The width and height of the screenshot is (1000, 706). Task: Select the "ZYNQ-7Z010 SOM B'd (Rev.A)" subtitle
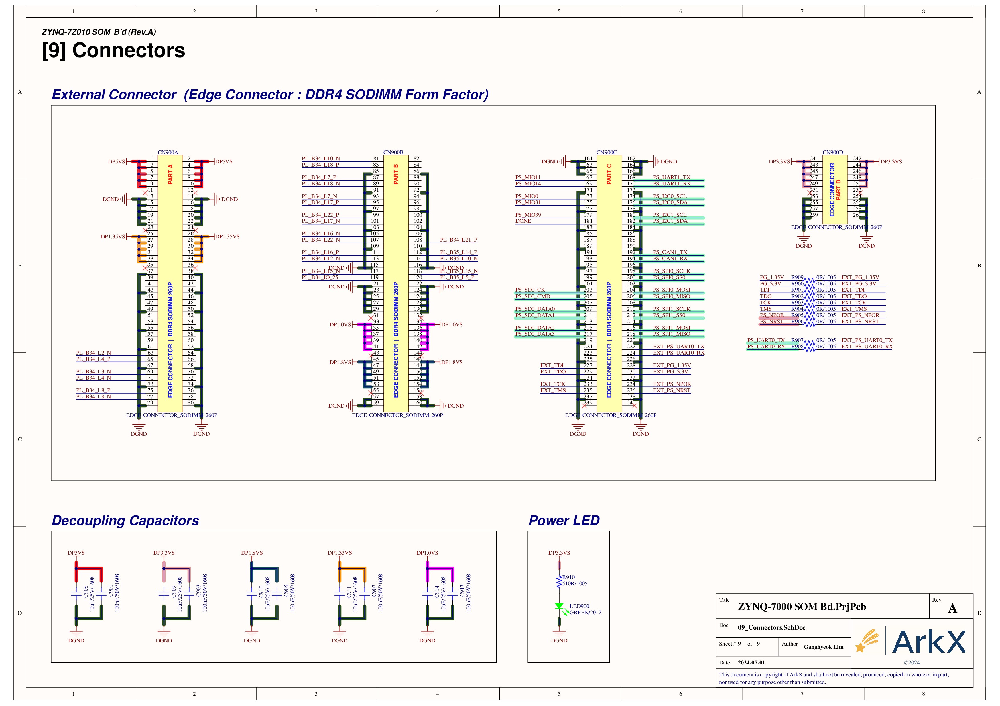(x=99, y=32)
